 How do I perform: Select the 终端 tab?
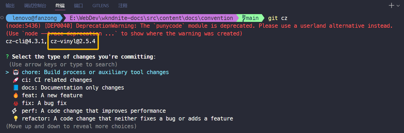(x=60, y=6)
